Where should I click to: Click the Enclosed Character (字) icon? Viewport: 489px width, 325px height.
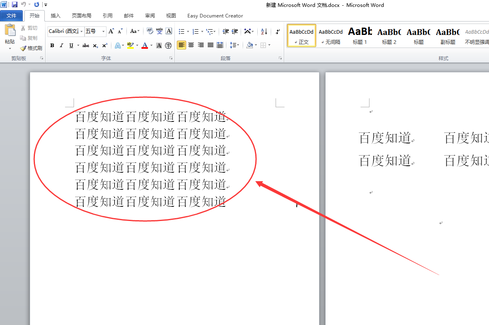[168, 45]
